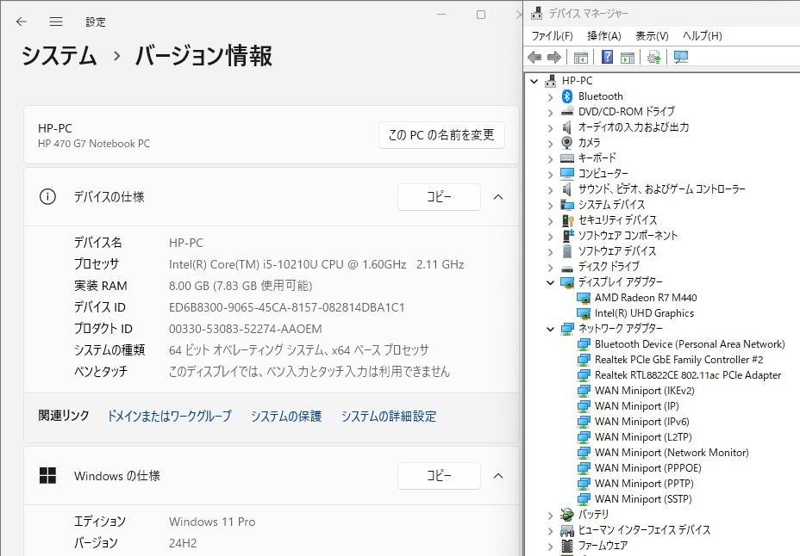Collapse the display adapters chevron
This screenshot has height=556, width=800.
(x=550, y=282)
